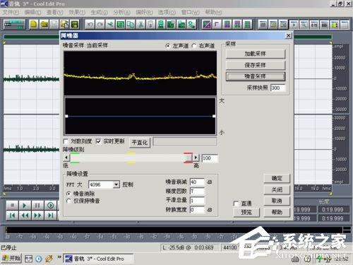Click the yellow New file icon
Viewport: 353px width, 265px height.
tap(34, 24)
